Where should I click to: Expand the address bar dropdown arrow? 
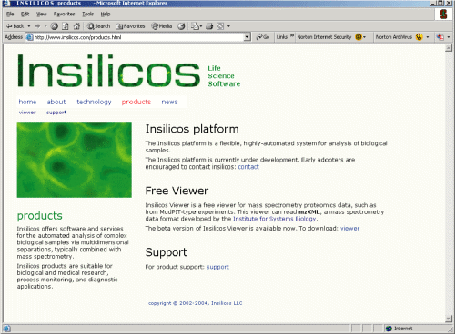click(x=248, y=37)
